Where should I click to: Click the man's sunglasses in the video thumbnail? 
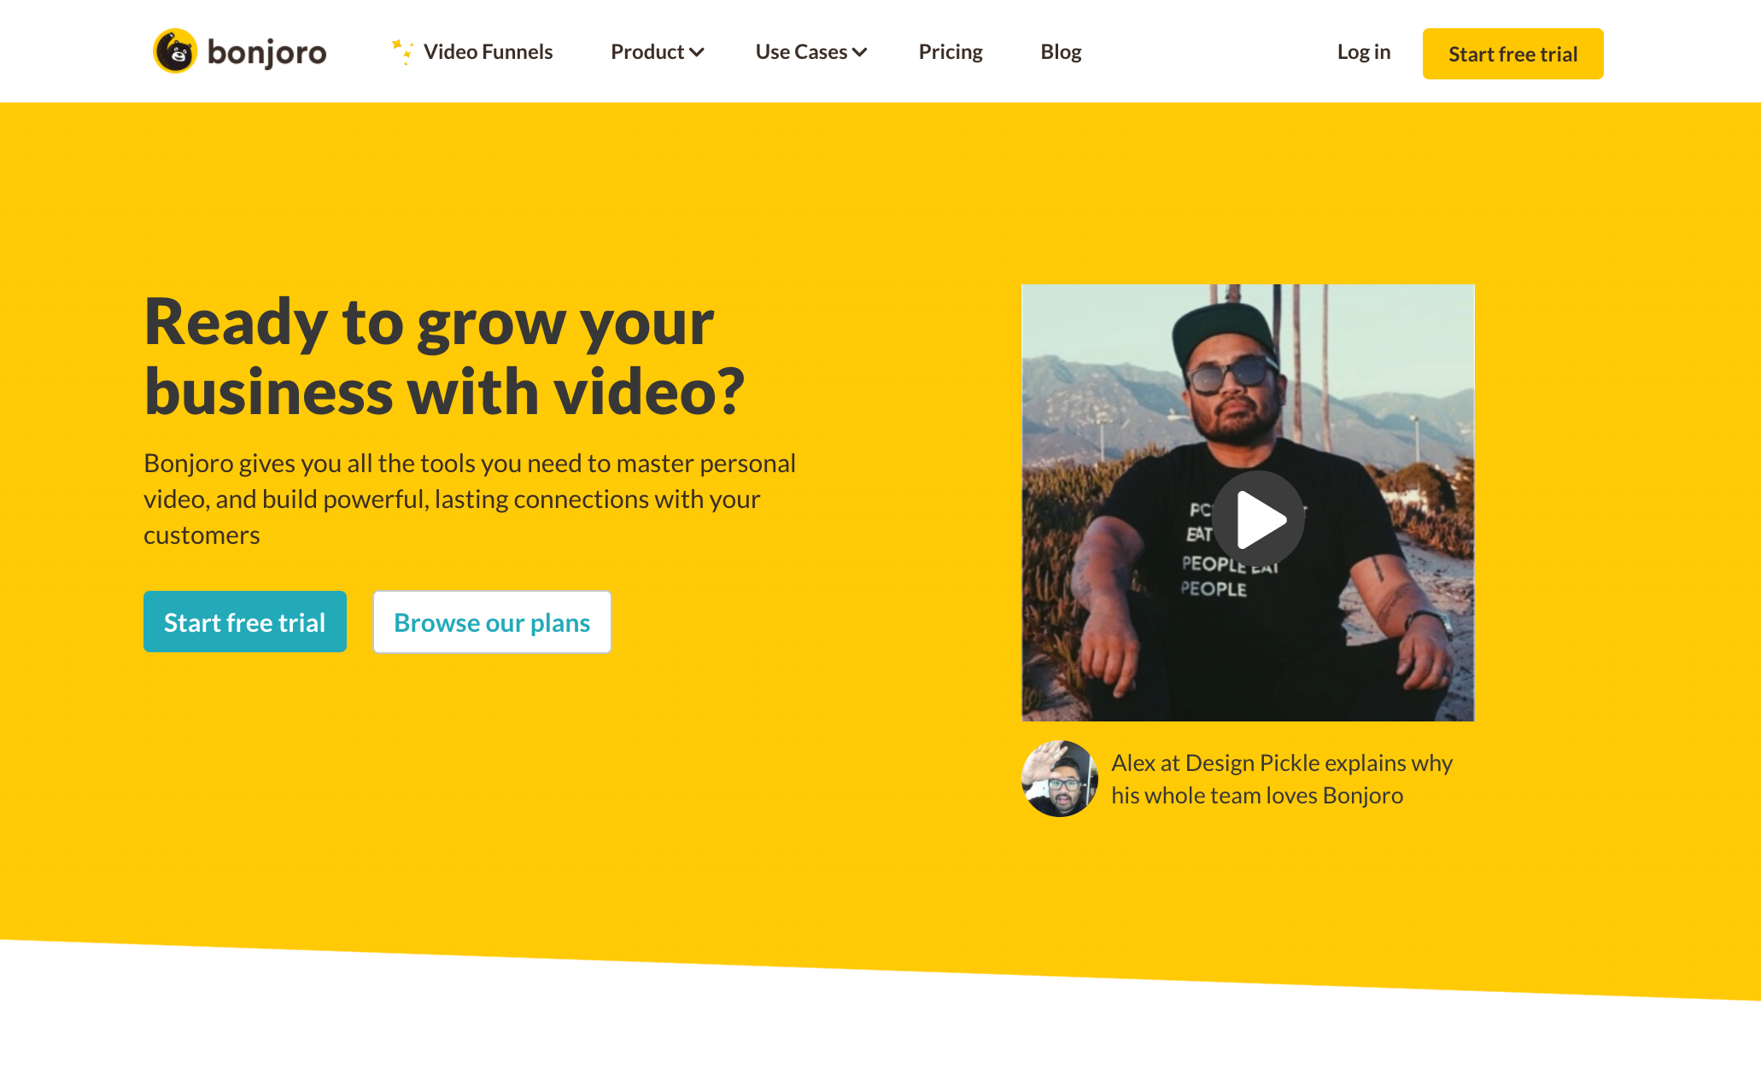(1229, 374)
